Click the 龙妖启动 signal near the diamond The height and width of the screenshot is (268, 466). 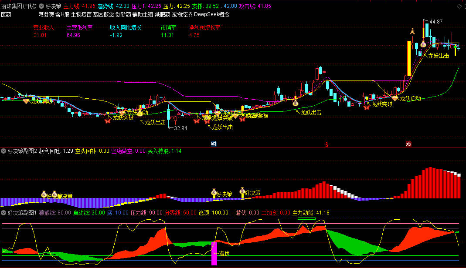(410, 98)
